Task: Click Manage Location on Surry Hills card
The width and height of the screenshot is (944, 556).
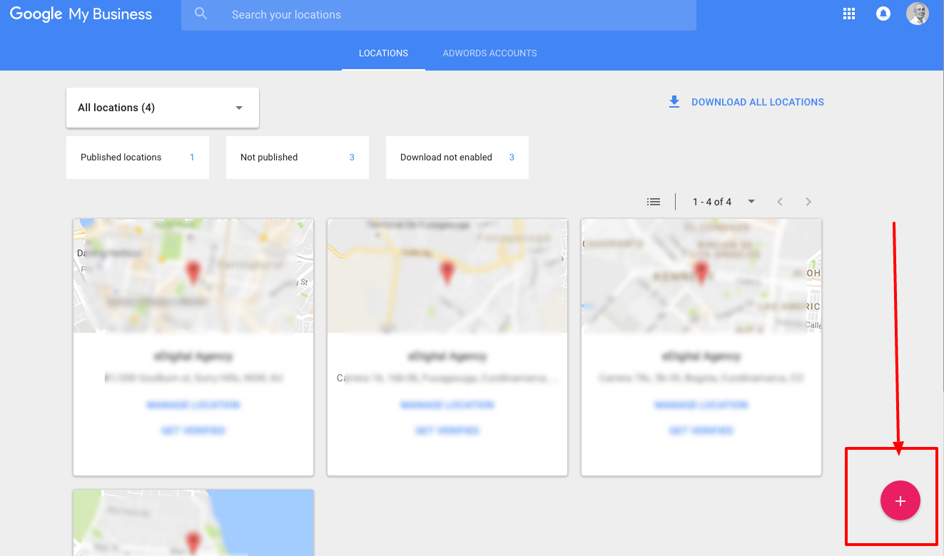Action: (193, 405)
